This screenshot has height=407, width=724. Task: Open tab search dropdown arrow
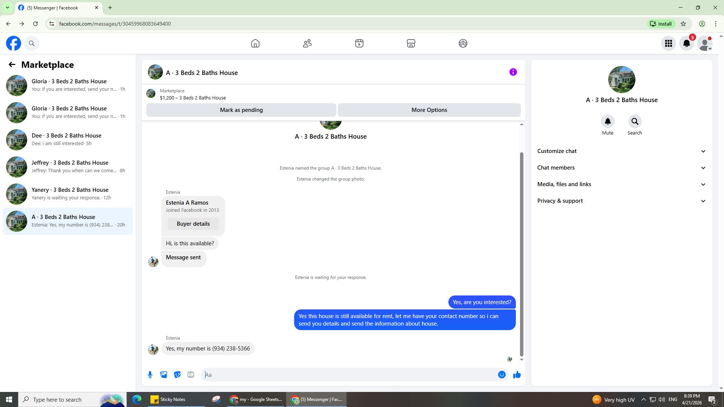coord(8,8)
